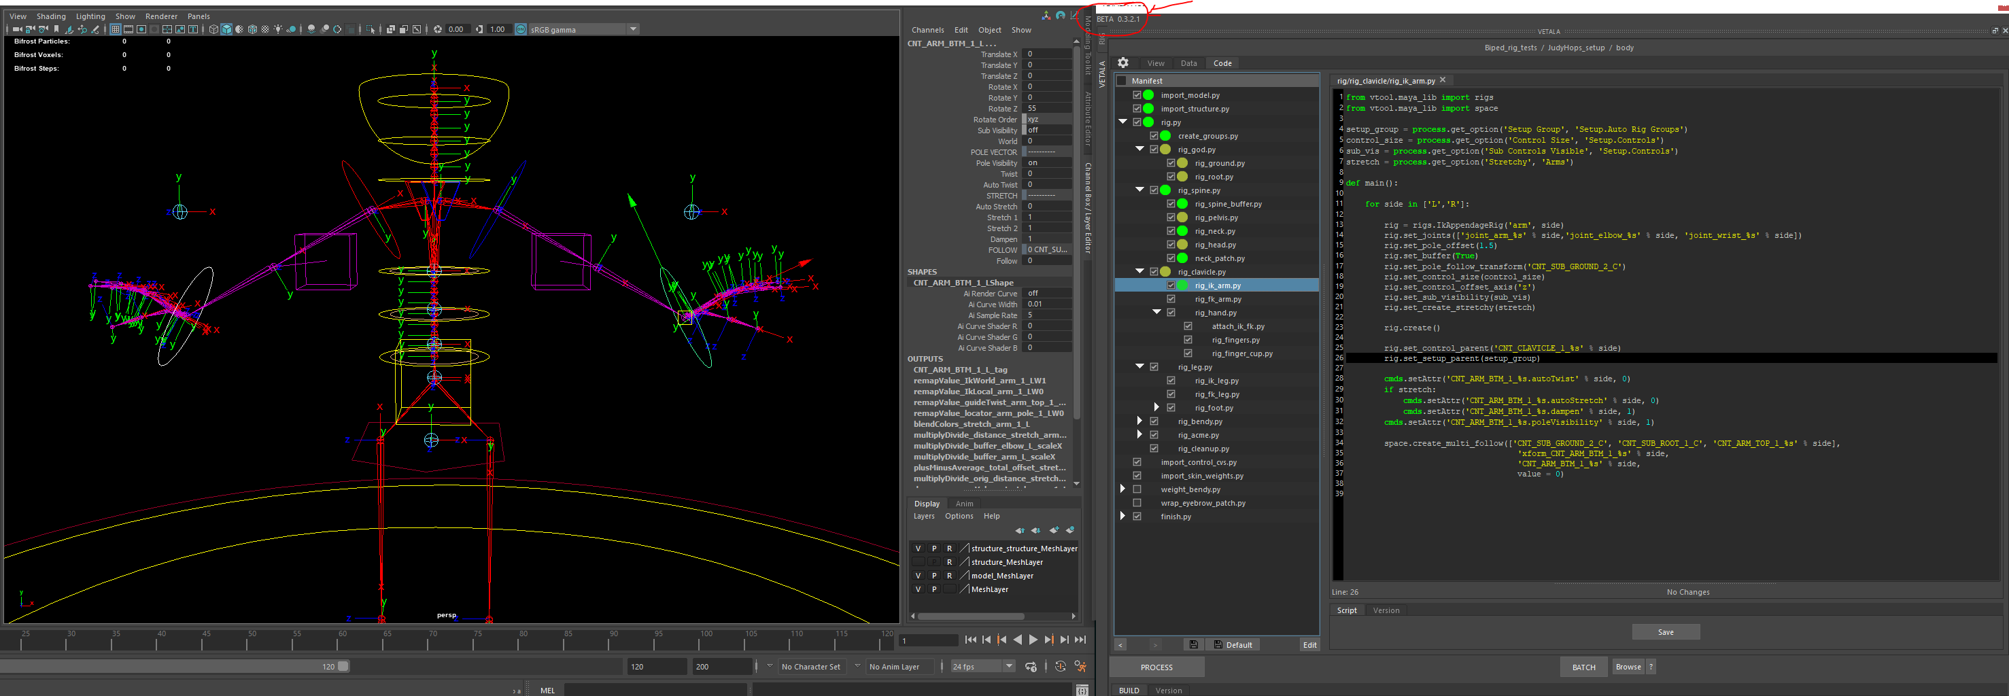The height and width of the screenshot is (696, 2009).
Task: Uncheck the rig_god.py checkbox
Action: click(1154, 150)
